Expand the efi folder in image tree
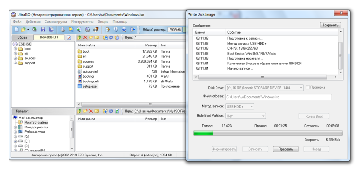The width and height of the screenshot is (360, 173). click(15, 54)
